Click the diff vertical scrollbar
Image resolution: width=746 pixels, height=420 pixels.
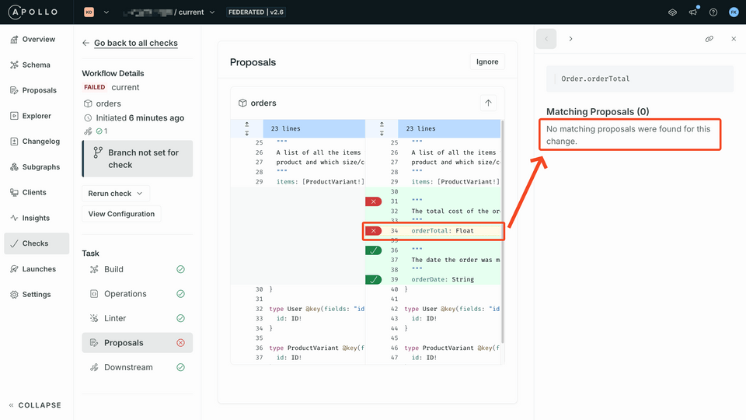point(503,231)
